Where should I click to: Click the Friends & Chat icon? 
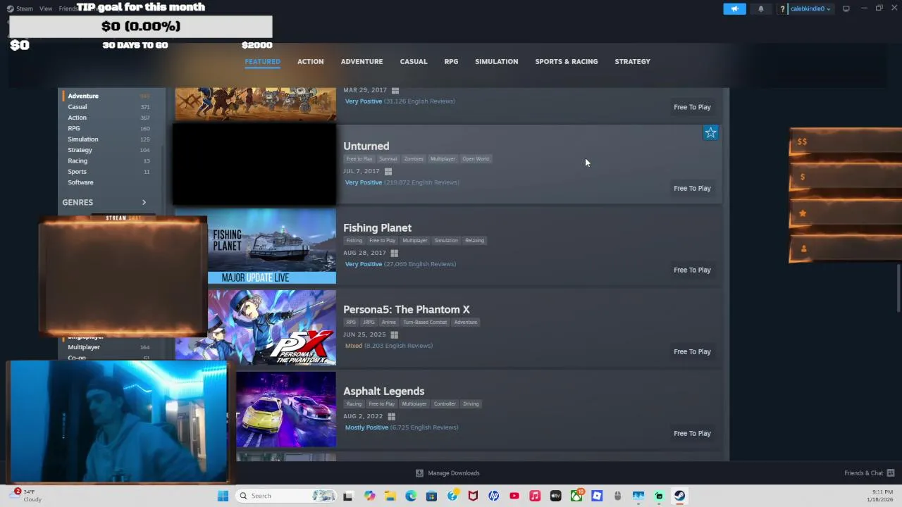pyautogui.click(x=891, y=473)
